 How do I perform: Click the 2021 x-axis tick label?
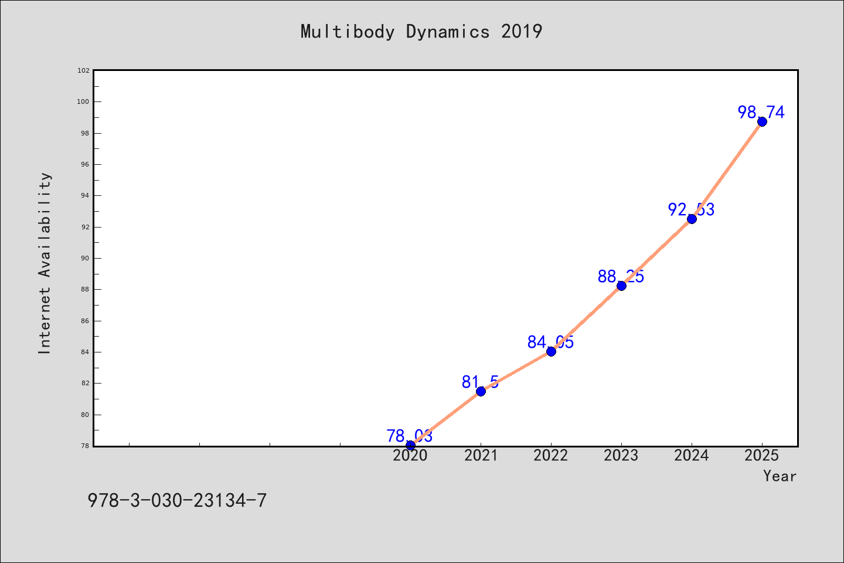coord(481,456)
